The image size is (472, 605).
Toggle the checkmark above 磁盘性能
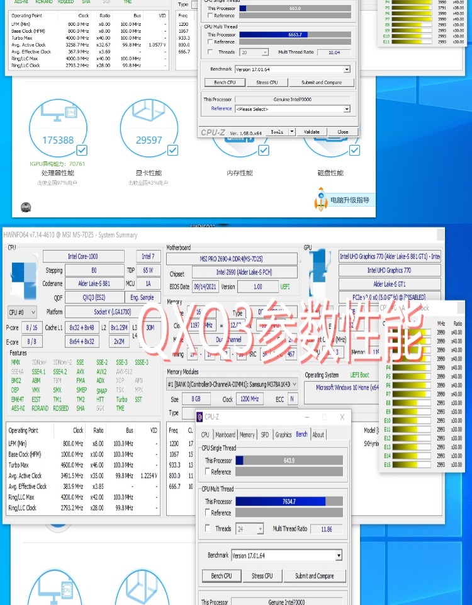[x=354, y=150]
